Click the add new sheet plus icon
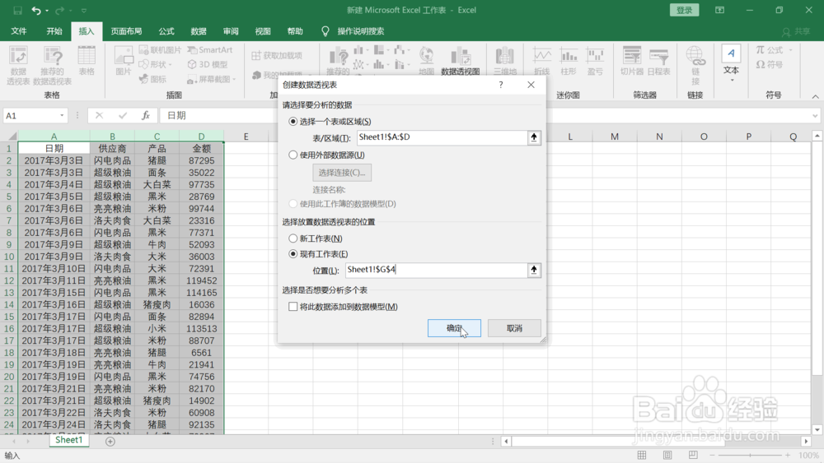Viewport: 824px width, 463px height. 110,442
